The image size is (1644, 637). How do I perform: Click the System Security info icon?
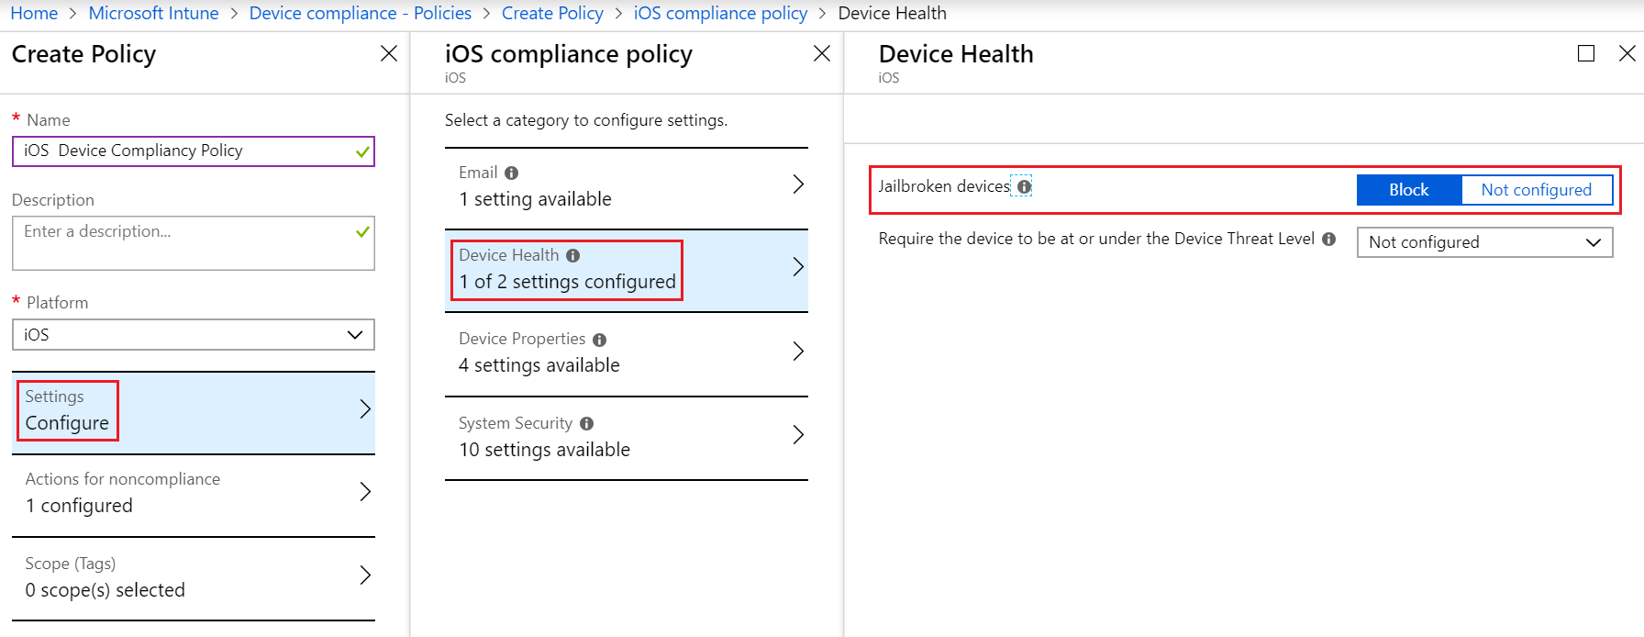[586, 423]
